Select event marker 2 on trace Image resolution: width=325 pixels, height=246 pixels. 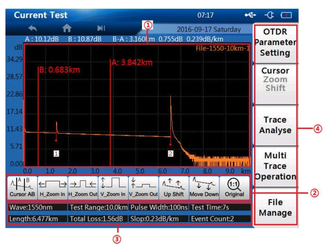coord(170,154)
